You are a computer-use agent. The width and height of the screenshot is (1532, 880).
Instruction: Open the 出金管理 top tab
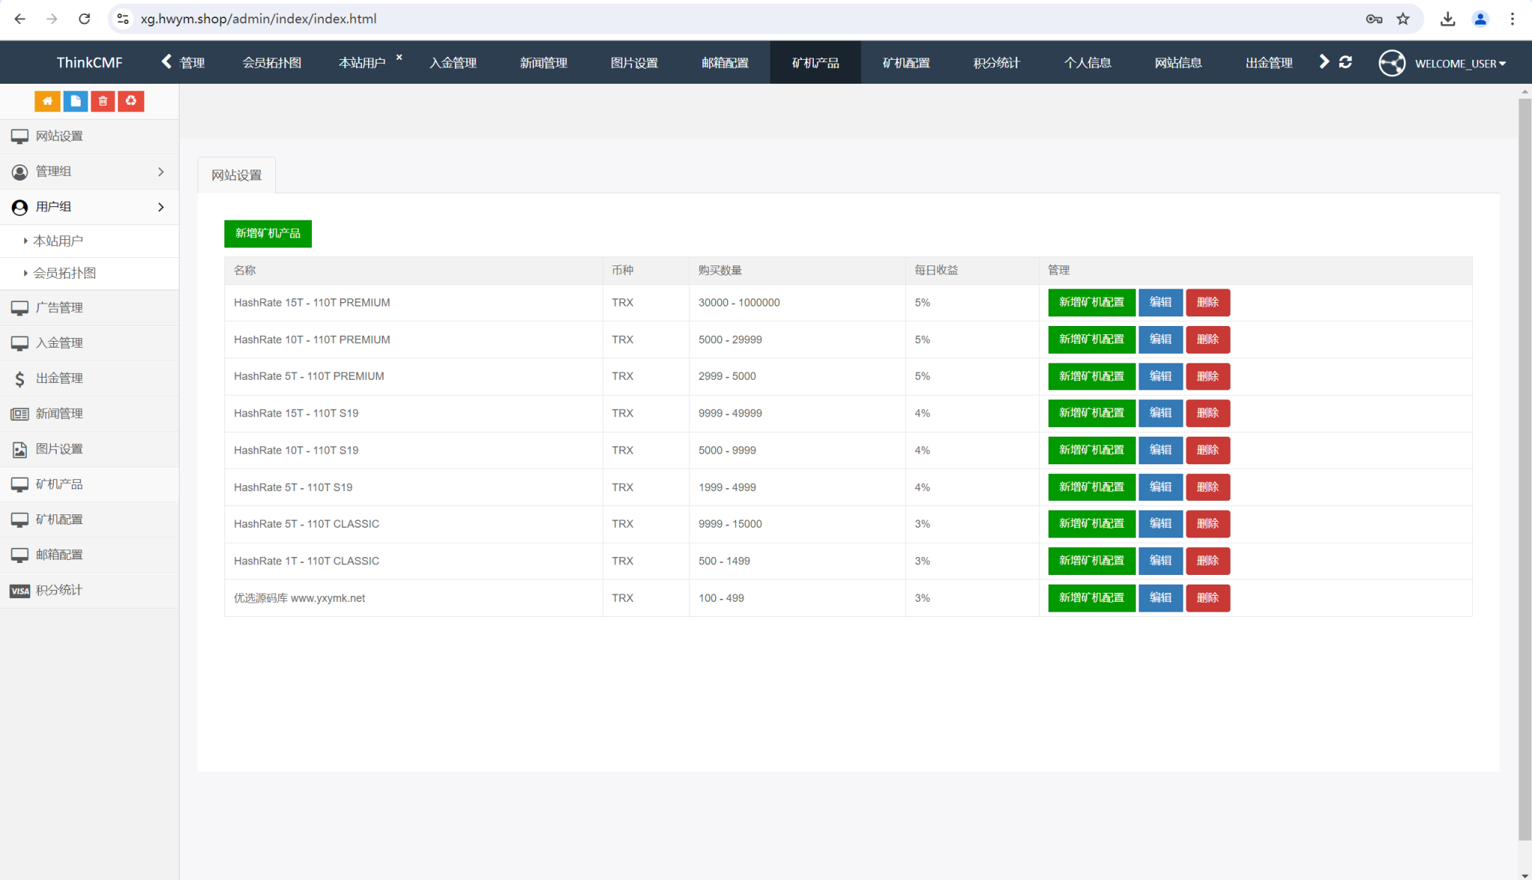pyautogui.click(x=1269, y=63)
